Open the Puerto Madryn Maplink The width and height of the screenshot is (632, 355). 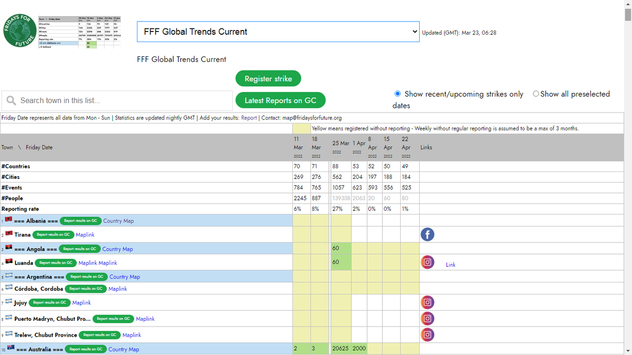(x=145, y=319)
